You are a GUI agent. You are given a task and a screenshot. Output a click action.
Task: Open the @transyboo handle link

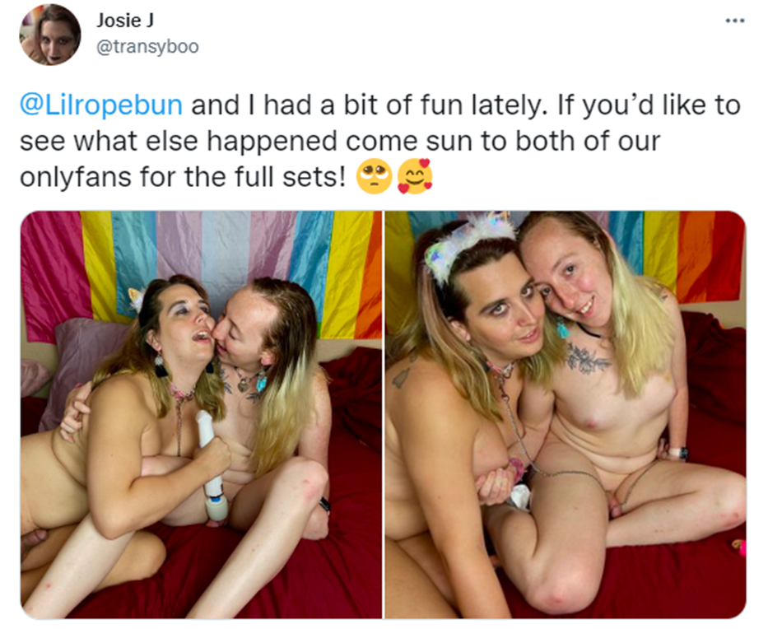[147, 47]
